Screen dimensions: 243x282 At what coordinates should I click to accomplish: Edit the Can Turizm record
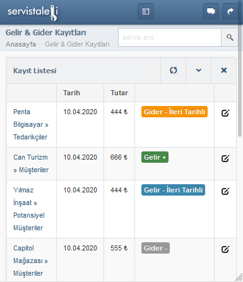(225, 158)
